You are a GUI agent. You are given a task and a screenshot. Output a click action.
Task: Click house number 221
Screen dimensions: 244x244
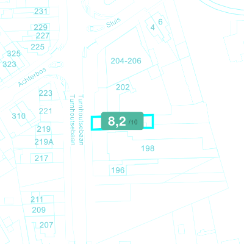click(x=45, y=111)
